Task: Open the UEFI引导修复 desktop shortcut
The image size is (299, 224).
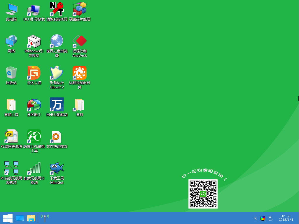Action: point(34,10)
